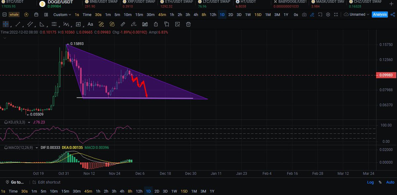Click the red 0.09983 price label
Viewport: 397px width, 195px height.
(x=386, y=75)
